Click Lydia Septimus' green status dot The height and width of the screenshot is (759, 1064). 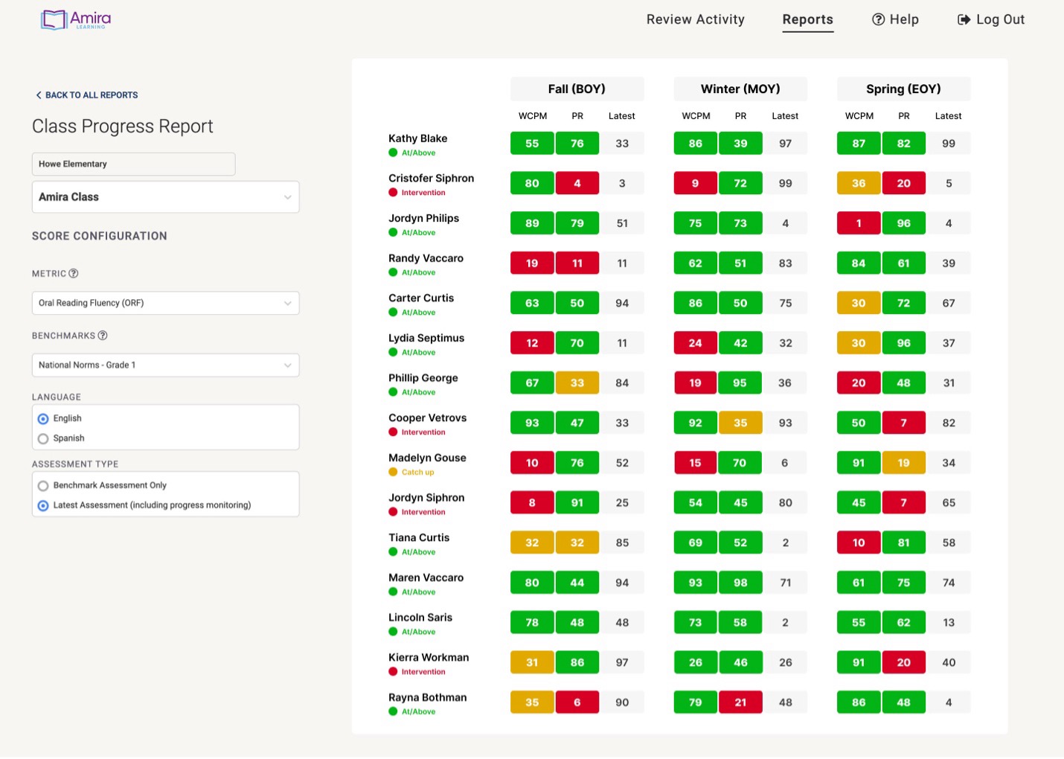click(x=393, y=353)
